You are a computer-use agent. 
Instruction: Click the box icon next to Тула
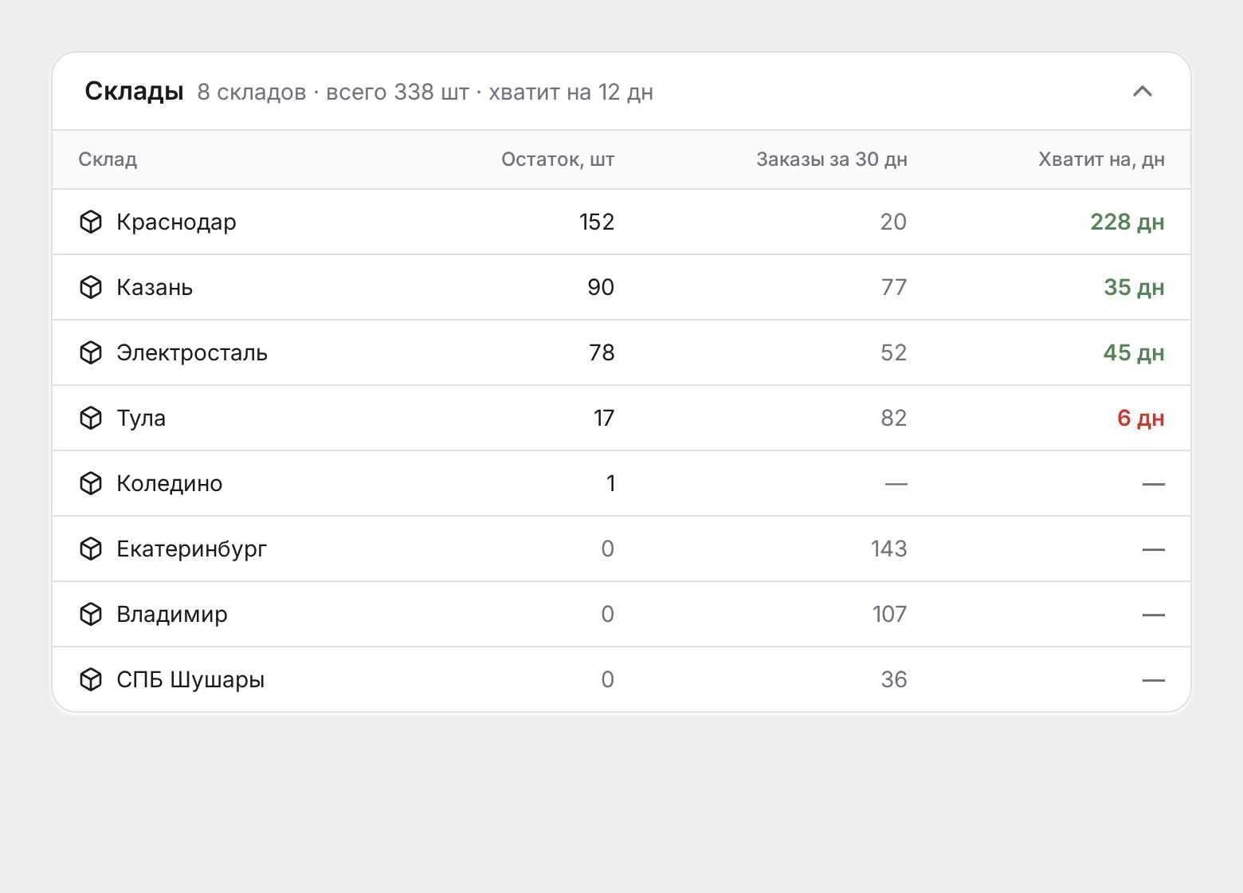91,418
